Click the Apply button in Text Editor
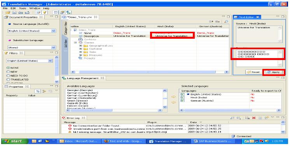 274,72
